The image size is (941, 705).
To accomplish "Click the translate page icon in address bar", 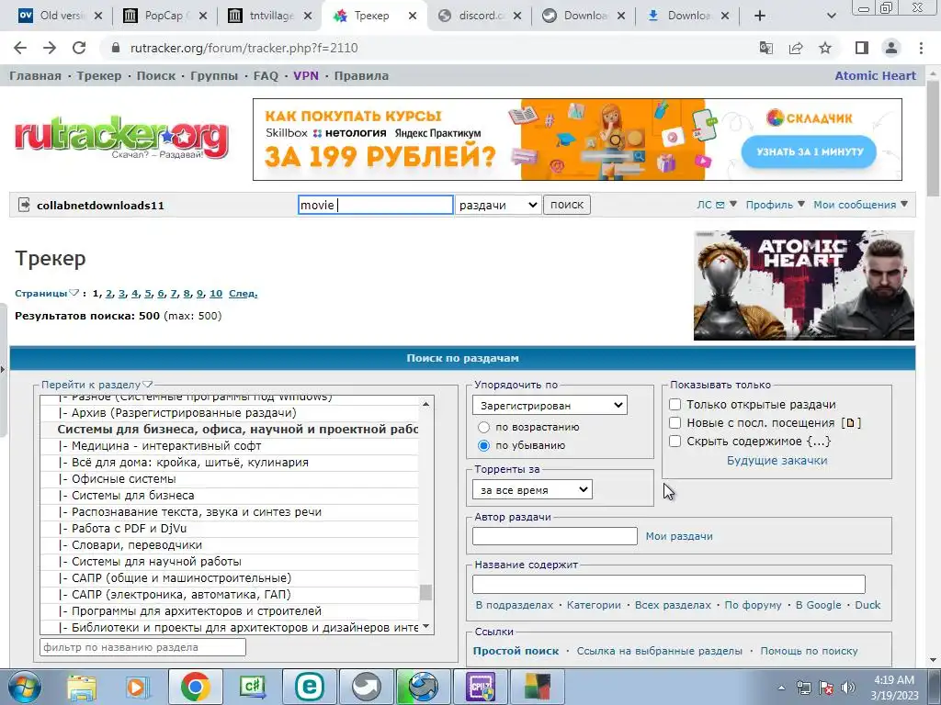I will [766, 48].
